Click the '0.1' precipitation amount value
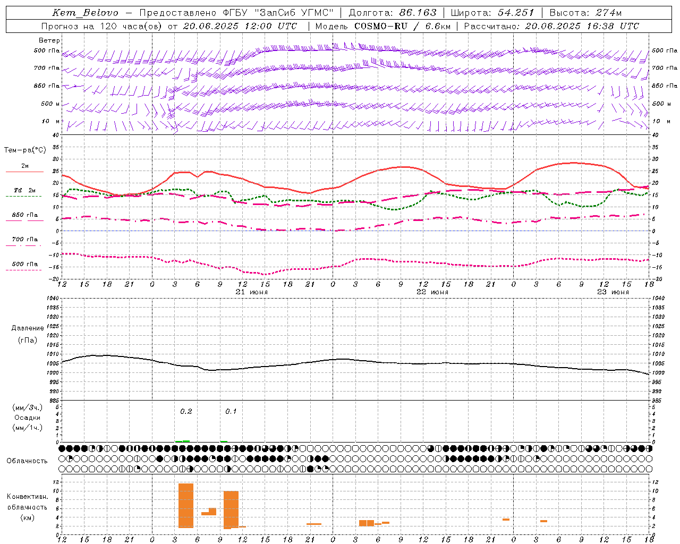Image resolution: width=680 pixels, height=544 pixels. pos(231,411)
